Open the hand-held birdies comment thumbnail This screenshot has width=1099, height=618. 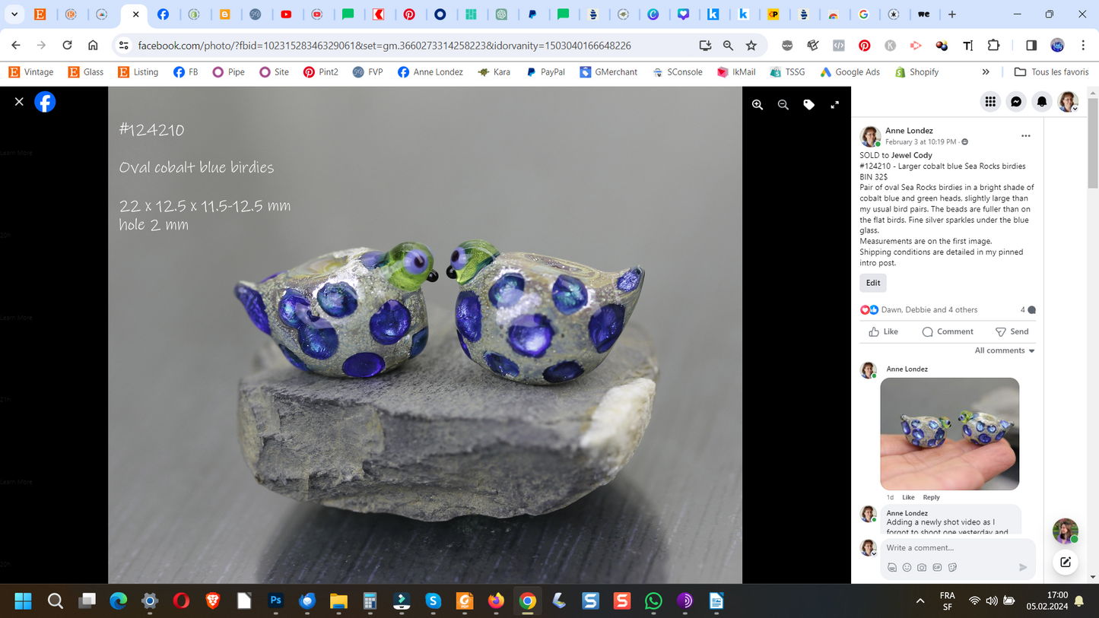pos(949,433)
